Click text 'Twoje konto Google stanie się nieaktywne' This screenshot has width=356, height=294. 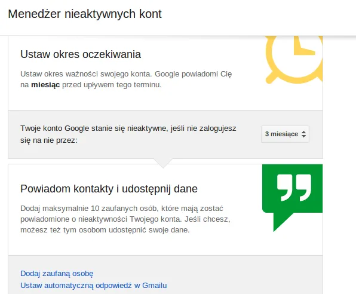[94, 128]
